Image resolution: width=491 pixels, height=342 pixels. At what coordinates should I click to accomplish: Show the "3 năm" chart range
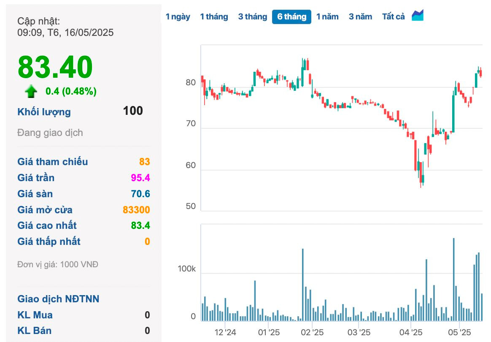(360, 16)
